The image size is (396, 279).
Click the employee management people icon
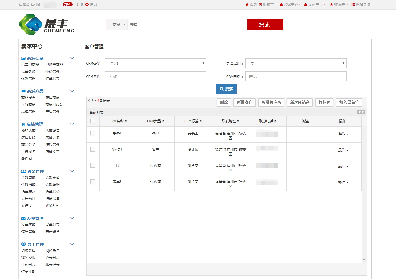click(x=24, y=244)
